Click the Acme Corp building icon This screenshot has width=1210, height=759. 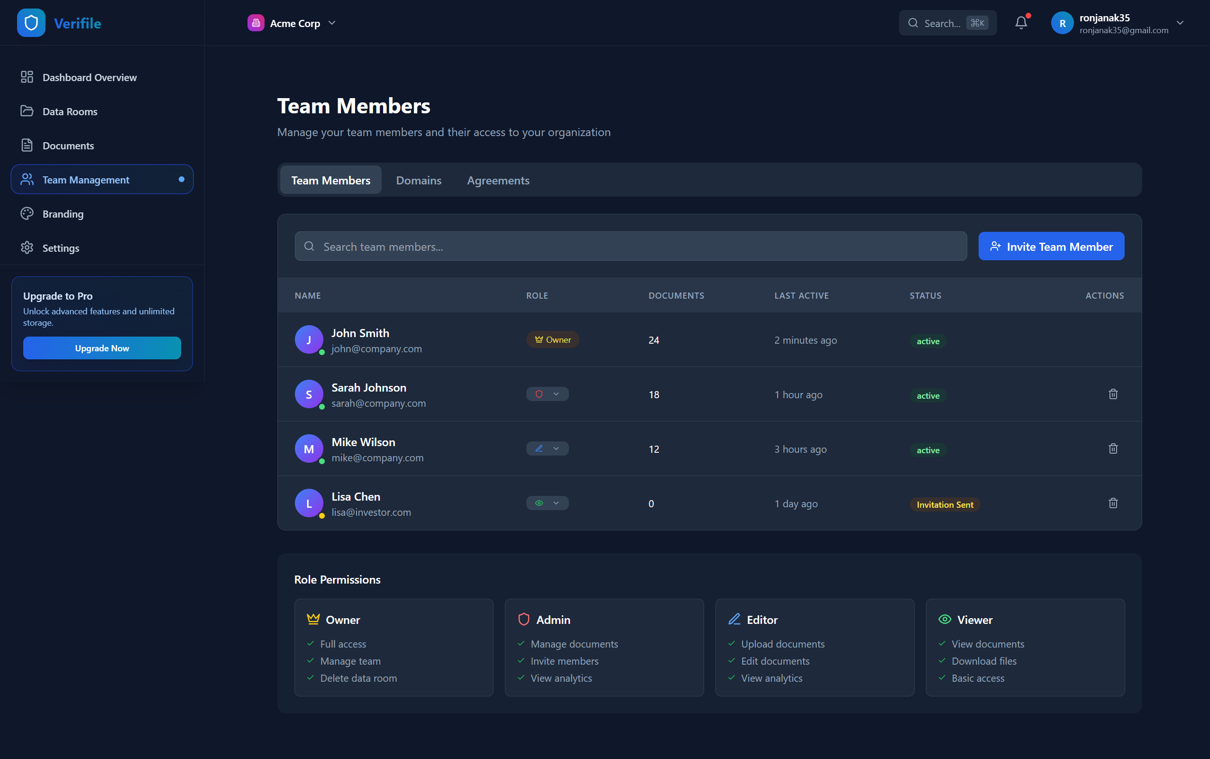(256, 23)
